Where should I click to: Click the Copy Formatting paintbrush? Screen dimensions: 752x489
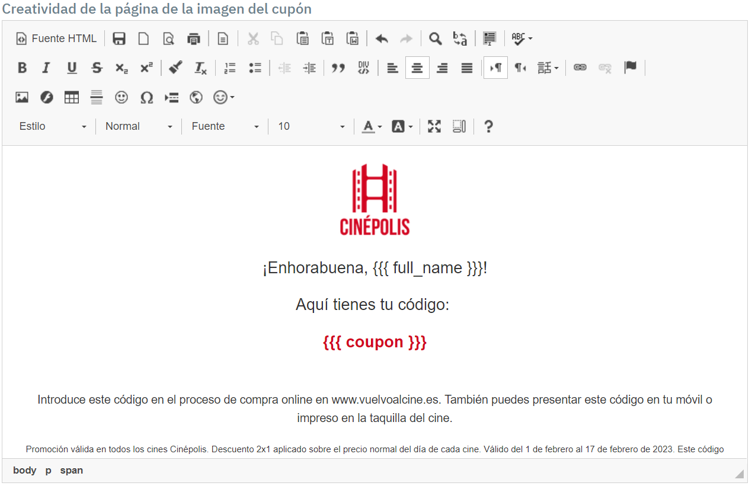(x=175, y=68)
